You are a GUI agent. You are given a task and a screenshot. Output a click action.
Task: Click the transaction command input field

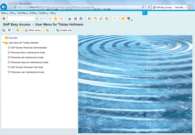pyautogui.click(x=21, y=19)
